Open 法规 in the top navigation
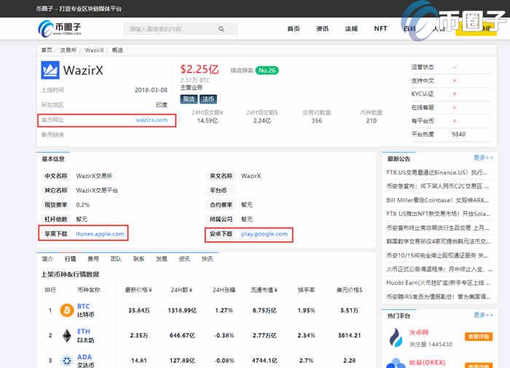Viewport: 510px width, 368px height. click(351, 28)
